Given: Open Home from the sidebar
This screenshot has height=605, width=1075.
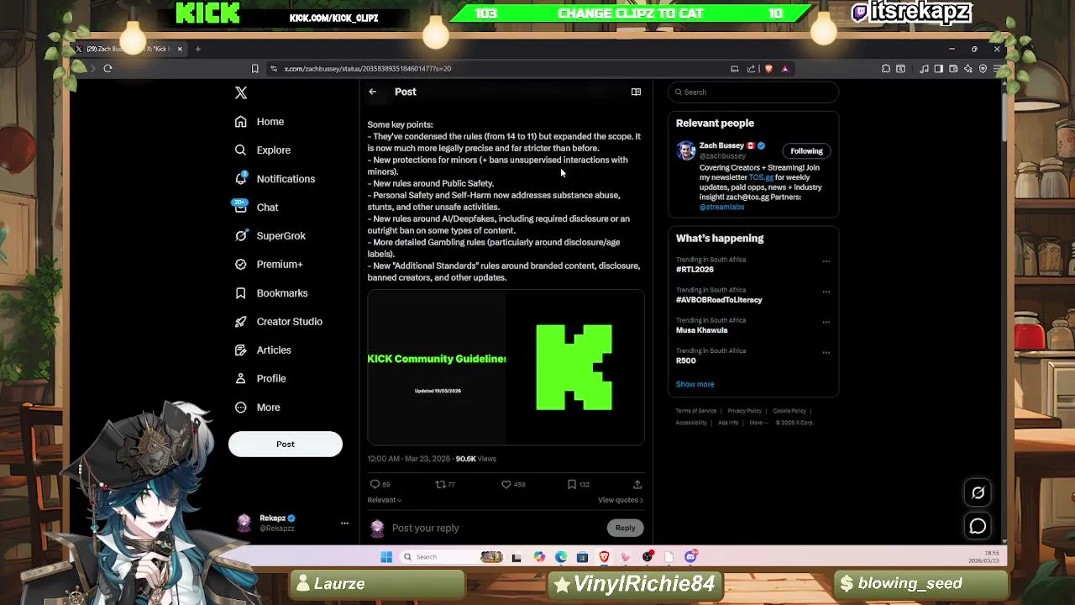Looking at the screenshot, I should tap(260, 122).
